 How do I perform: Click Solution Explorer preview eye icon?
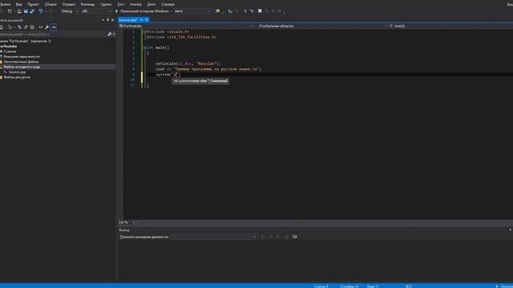(41, 27)
